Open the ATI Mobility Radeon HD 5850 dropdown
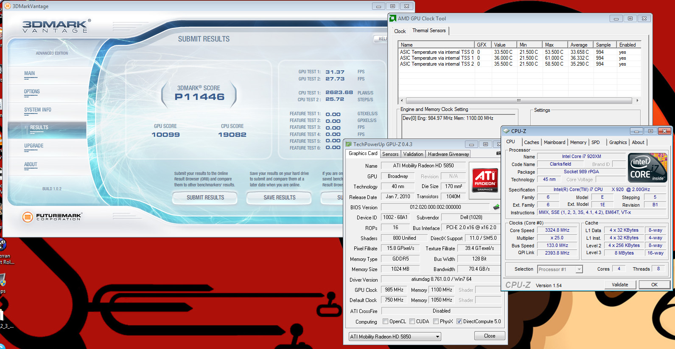The height and width of the screenshot is (349, 675). 395,337
